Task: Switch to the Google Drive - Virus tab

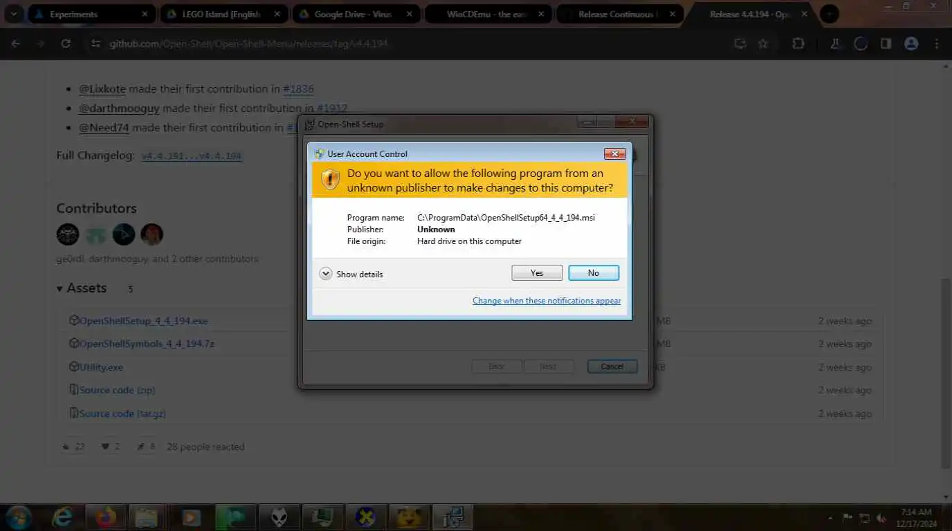Action: [x=357, y=14]
